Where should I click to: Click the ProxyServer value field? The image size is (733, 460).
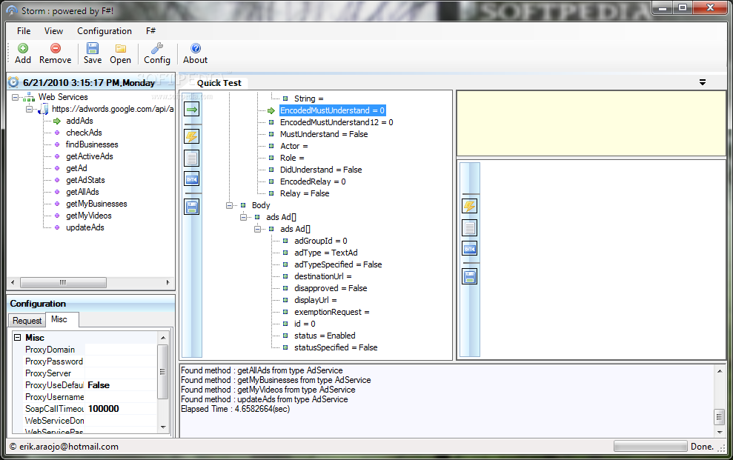121,373
